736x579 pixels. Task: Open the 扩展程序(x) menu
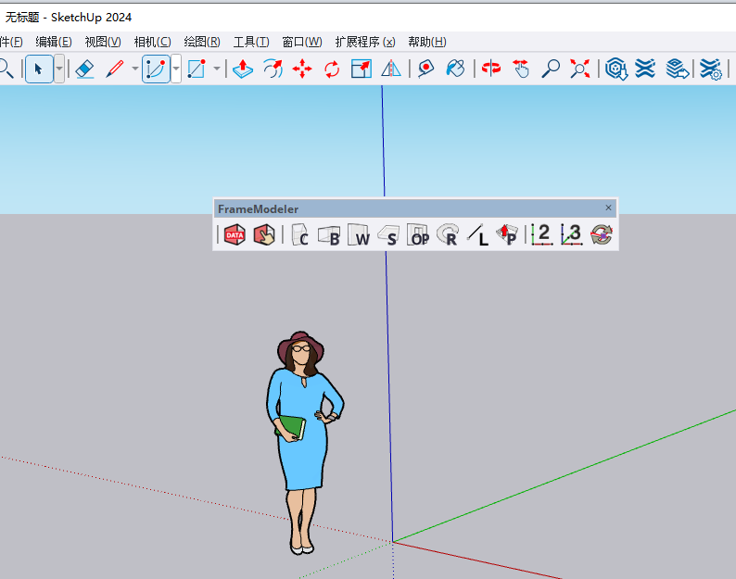click(x=365, y=42)
